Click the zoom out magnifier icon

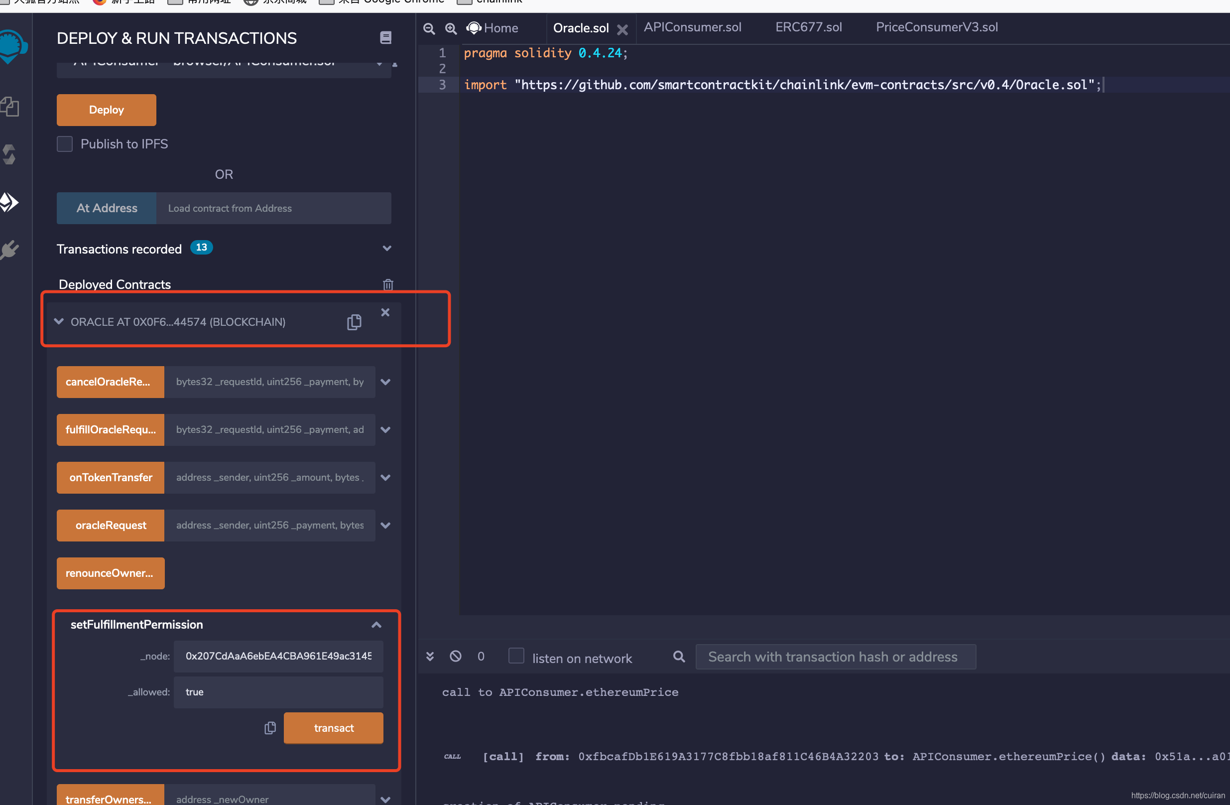point(428,28)
